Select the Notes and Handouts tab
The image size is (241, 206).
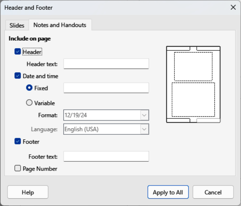click(x=60, y=25)
